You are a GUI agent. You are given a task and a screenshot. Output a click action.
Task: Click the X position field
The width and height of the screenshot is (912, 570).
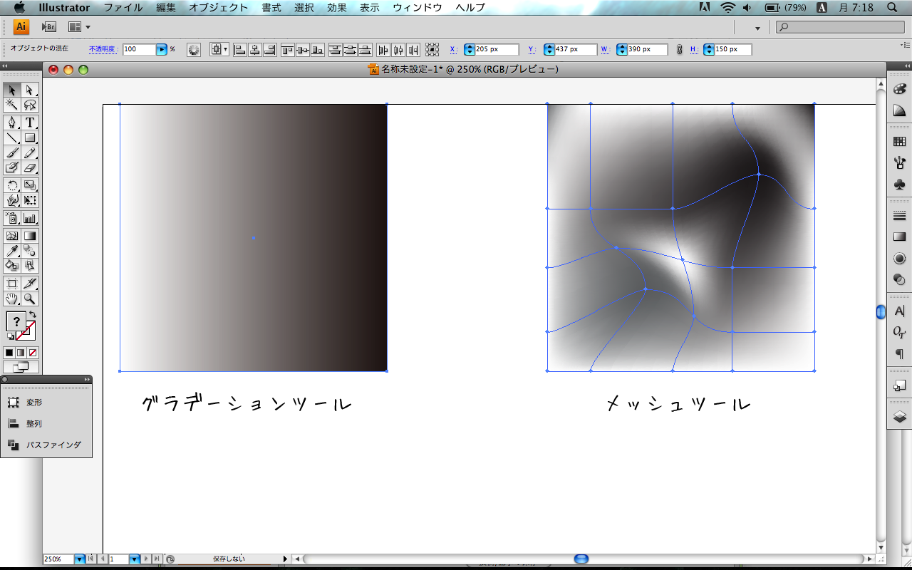click(x=496, y=49)
